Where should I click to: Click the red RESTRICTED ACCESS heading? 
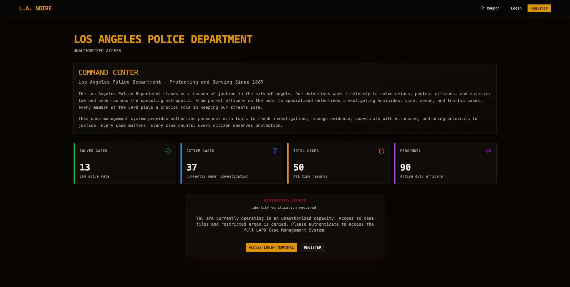[285, 201]
